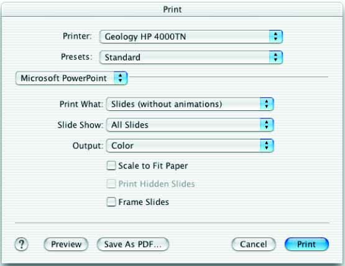
Task: Click arrows beside Microsoft PowerPoint pane selector
Action: pyautogui.click(x=121, y=78)
